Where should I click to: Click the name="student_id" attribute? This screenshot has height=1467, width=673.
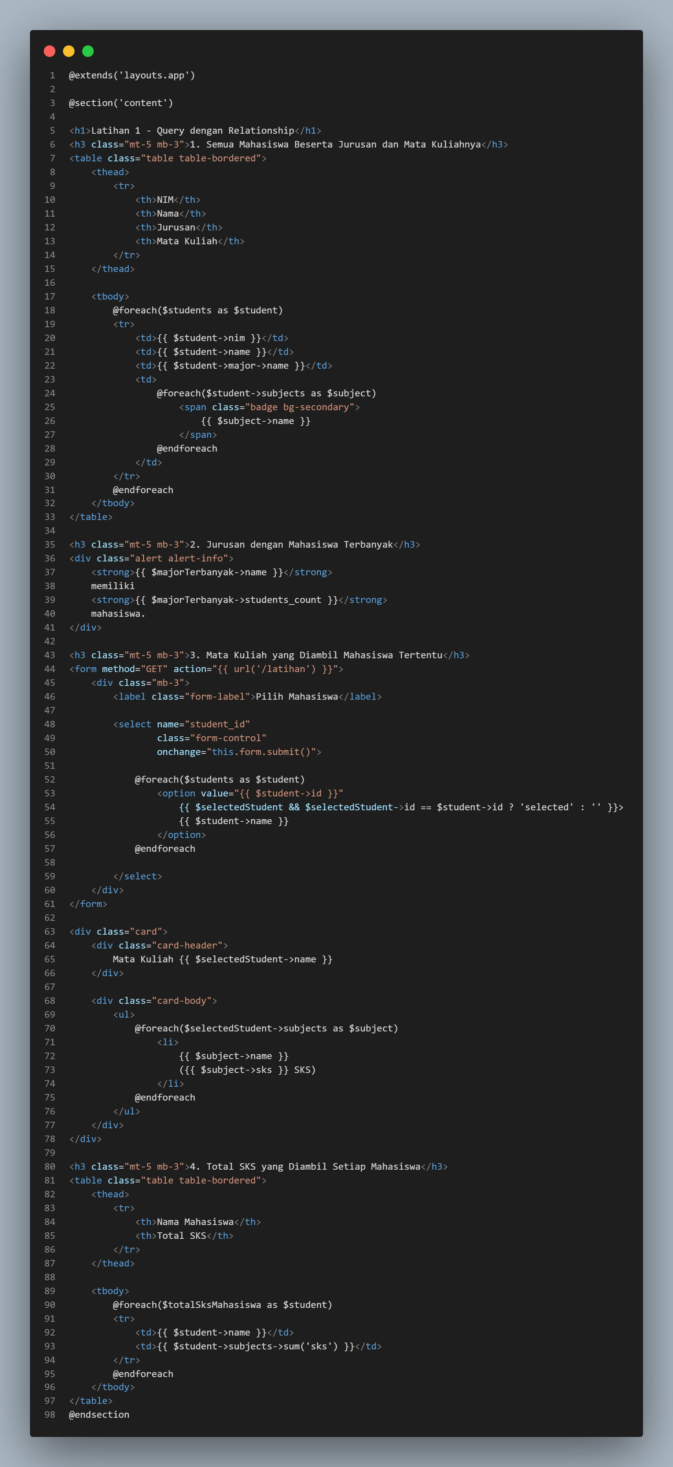coord(204,724)
